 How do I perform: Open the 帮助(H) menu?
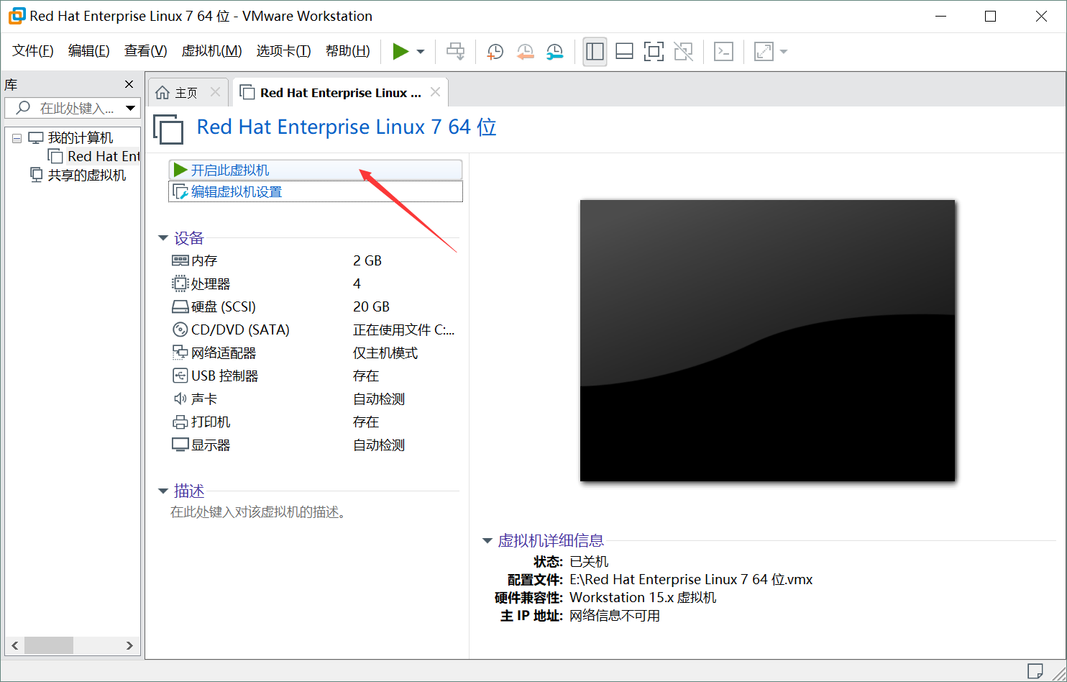348,51
